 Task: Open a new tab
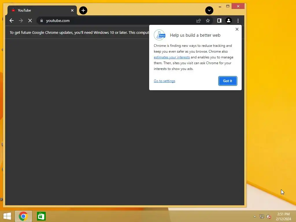coord(83,10)
